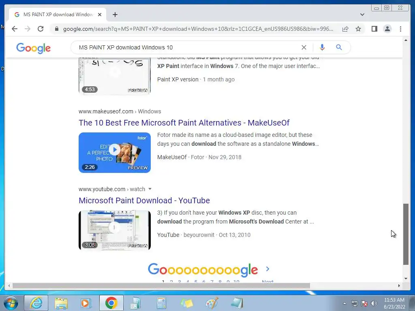
Task: Launch Internet Explorer from taskbar
Action: click(x=36, y=303)
